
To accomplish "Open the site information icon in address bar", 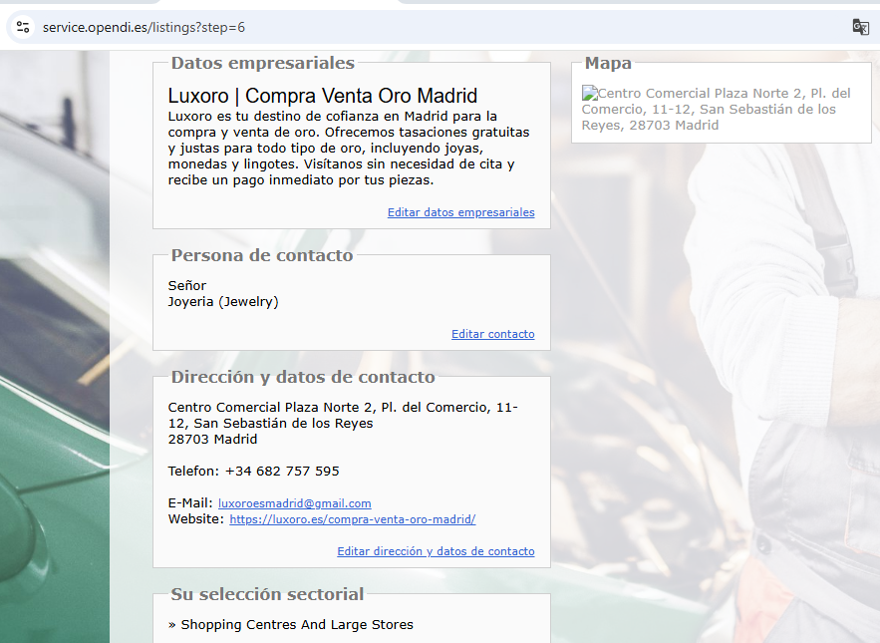I will point(23,27).
